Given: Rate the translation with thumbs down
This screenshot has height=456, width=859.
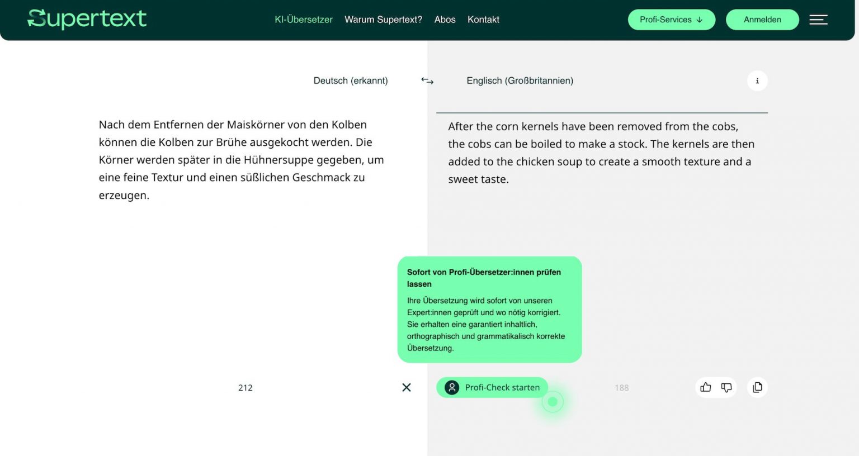Looking at the screenshot, I should pos(726,387).
